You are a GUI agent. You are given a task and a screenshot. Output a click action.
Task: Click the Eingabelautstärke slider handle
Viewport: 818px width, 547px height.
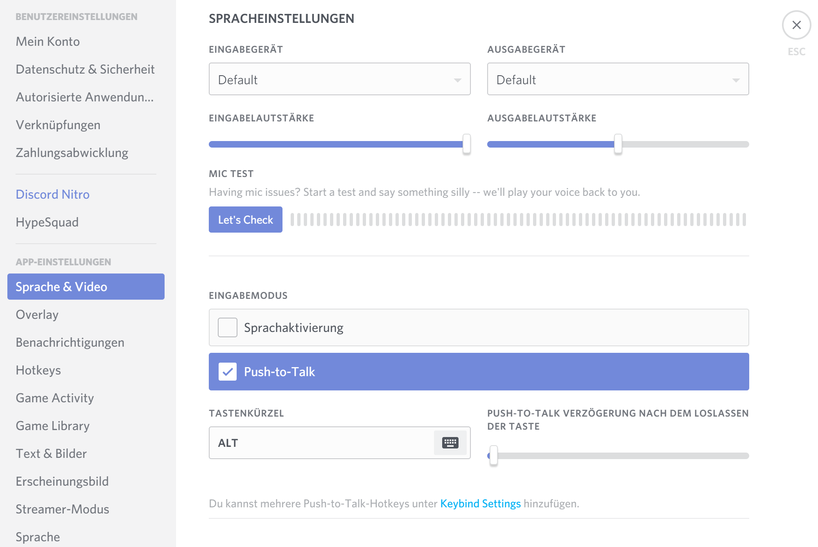pos(466,144)
